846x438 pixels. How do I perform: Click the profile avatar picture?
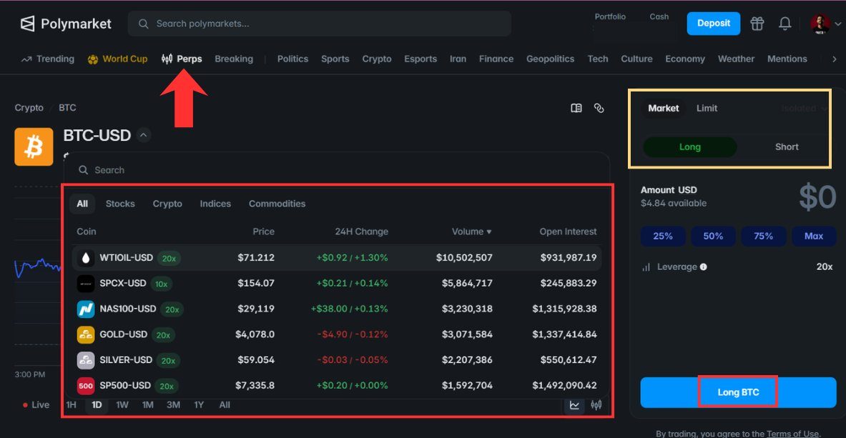820,24
